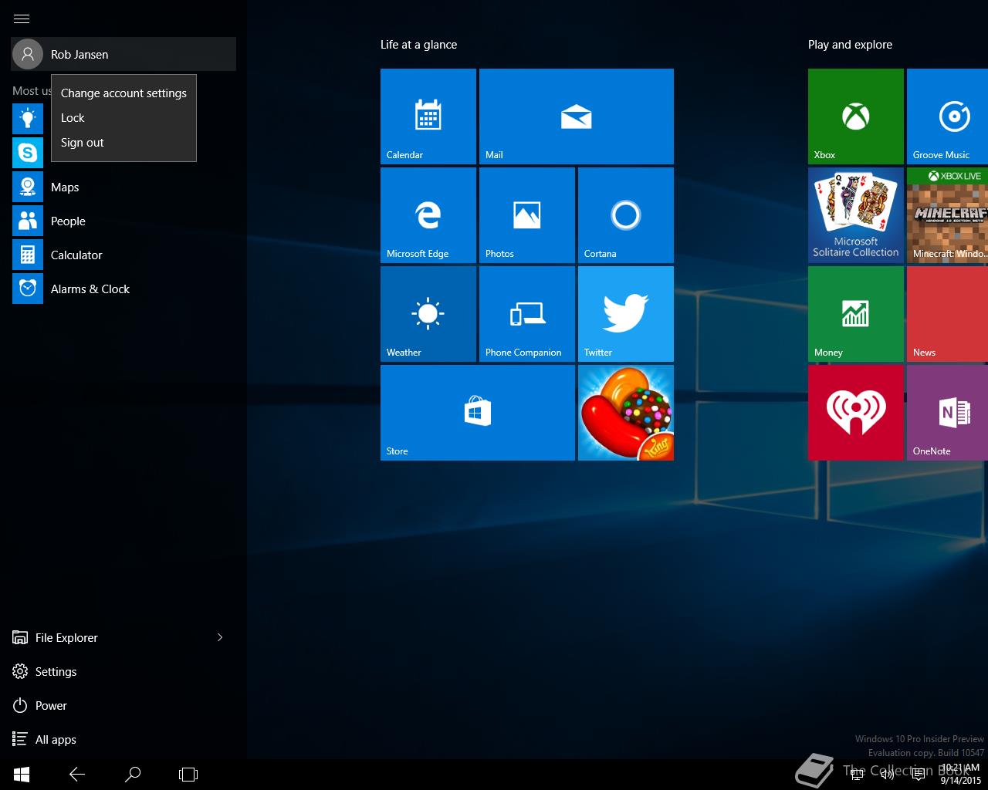Launch the red iHeartRadio tile
Screen dimensions: 988x790
[x=856, y=413]
